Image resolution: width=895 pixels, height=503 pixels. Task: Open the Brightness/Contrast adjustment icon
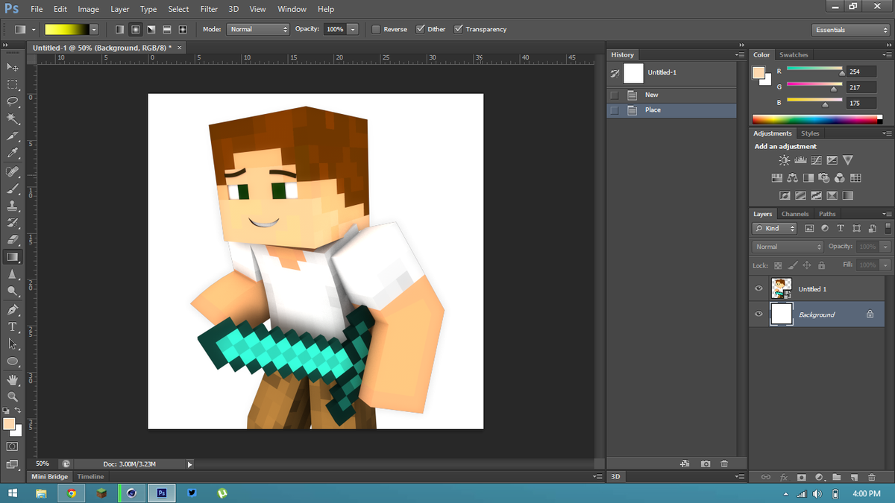pos(784,159)
